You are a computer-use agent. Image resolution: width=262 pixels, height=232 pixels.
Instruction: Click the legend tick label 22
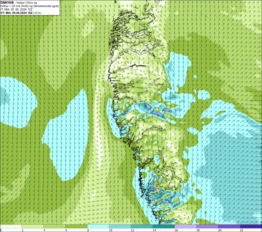tap(242, 230)
